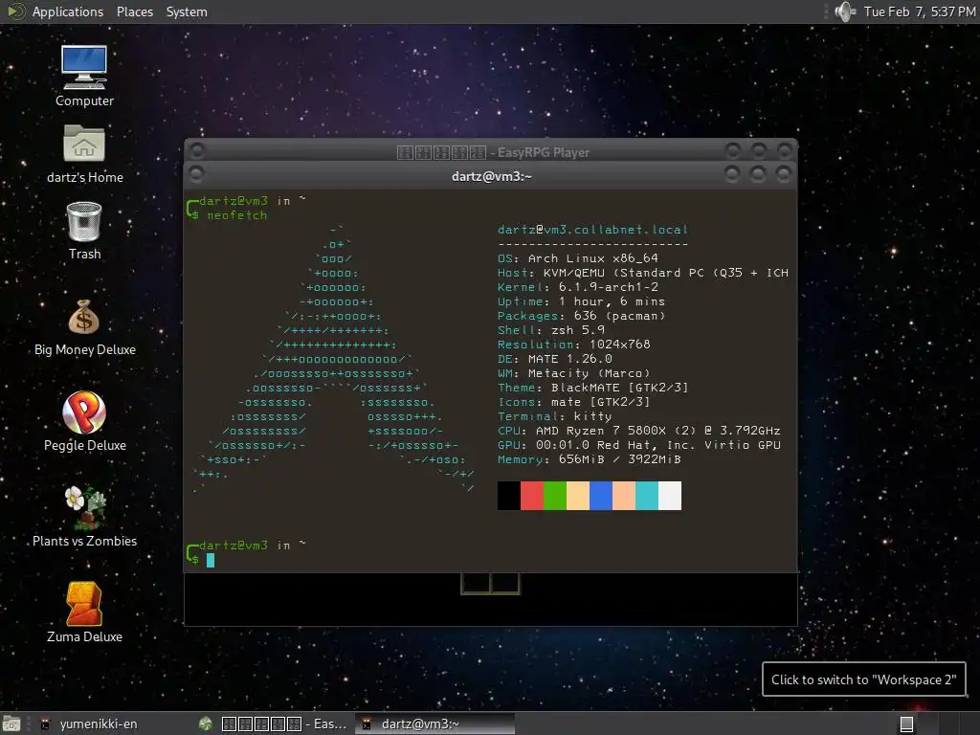Maximize the EasyRPG Player window
The width and height of the screenshot is (980, 735).
point(758,150)
